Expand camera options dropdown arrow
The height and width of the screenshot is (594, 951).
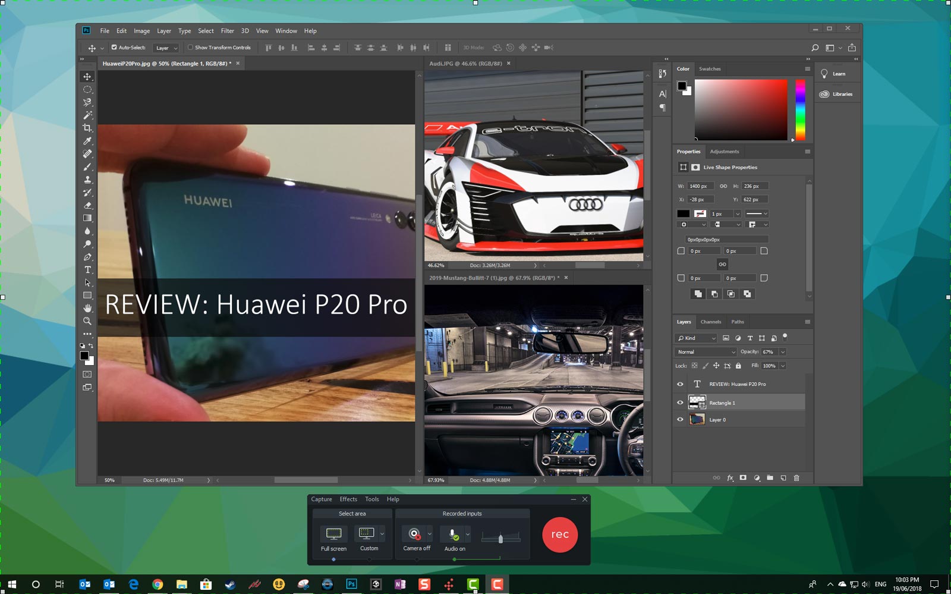pyautogui.click(x=430, y=534)
